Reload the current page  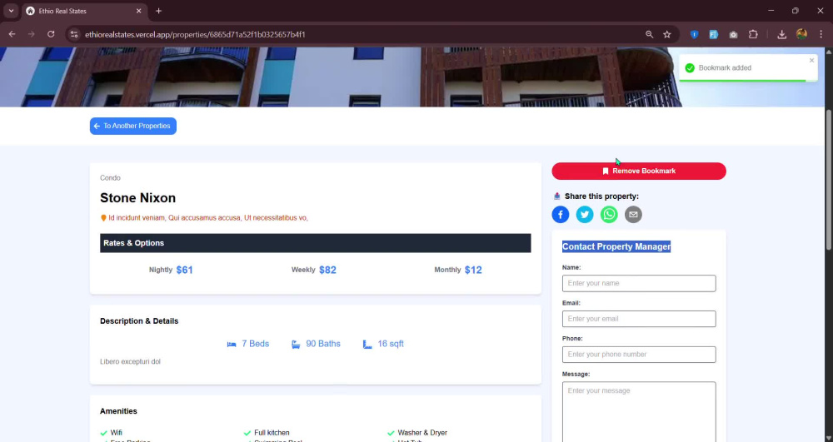click(51, 34)
